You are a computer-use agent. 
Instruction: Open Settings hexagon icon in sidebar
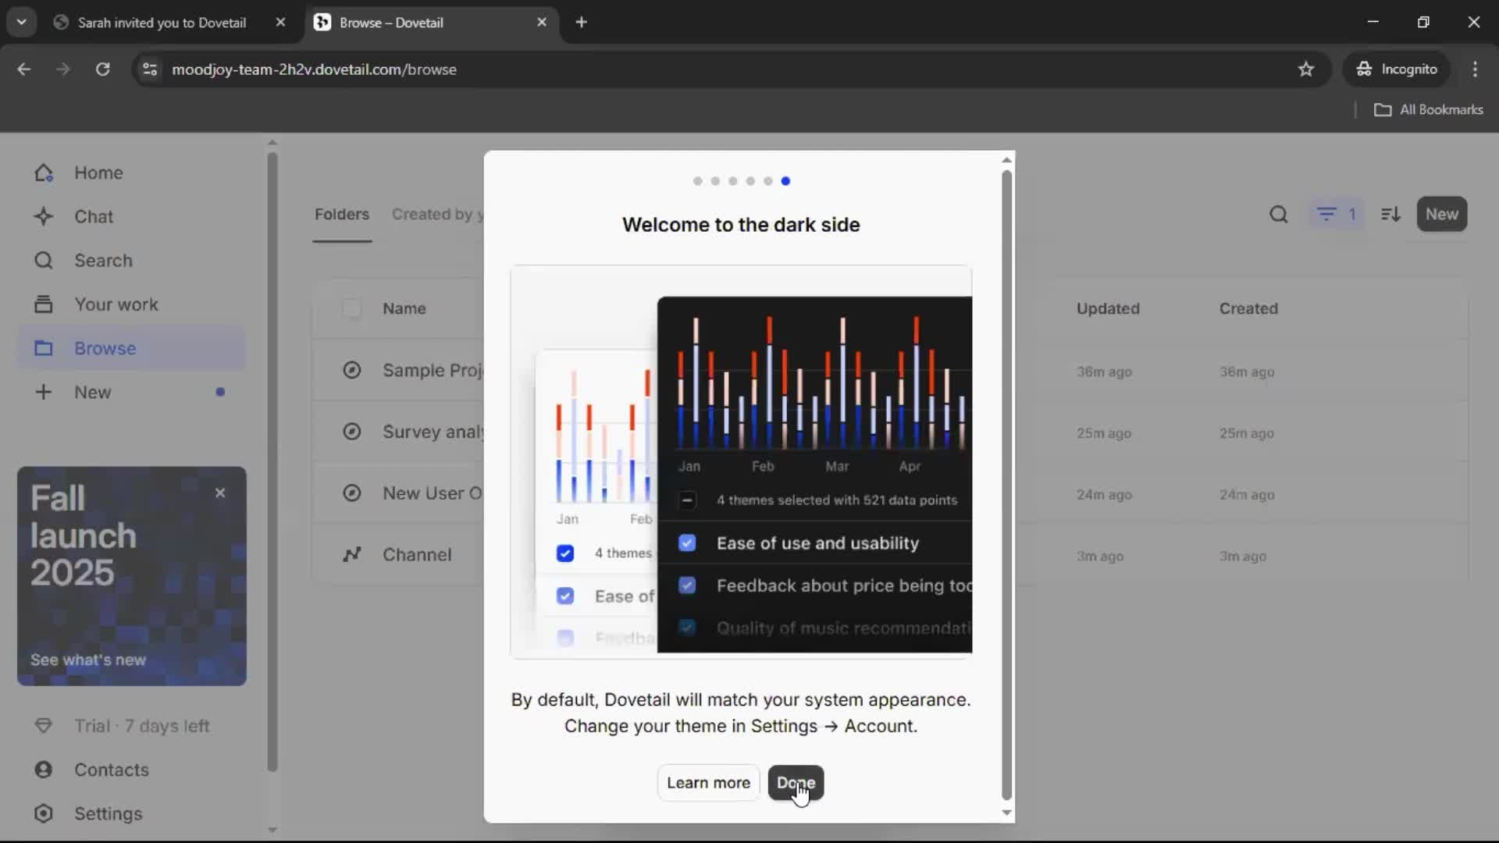pyautogui.click(x=44, y=813)
